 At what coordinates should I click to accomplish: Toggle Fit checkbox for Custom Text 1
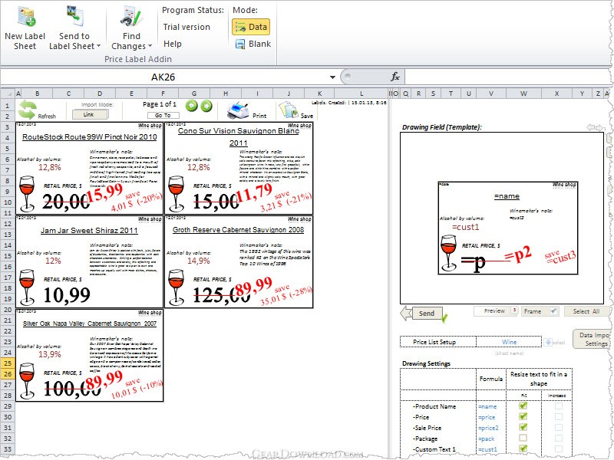[x=523, y=449]
